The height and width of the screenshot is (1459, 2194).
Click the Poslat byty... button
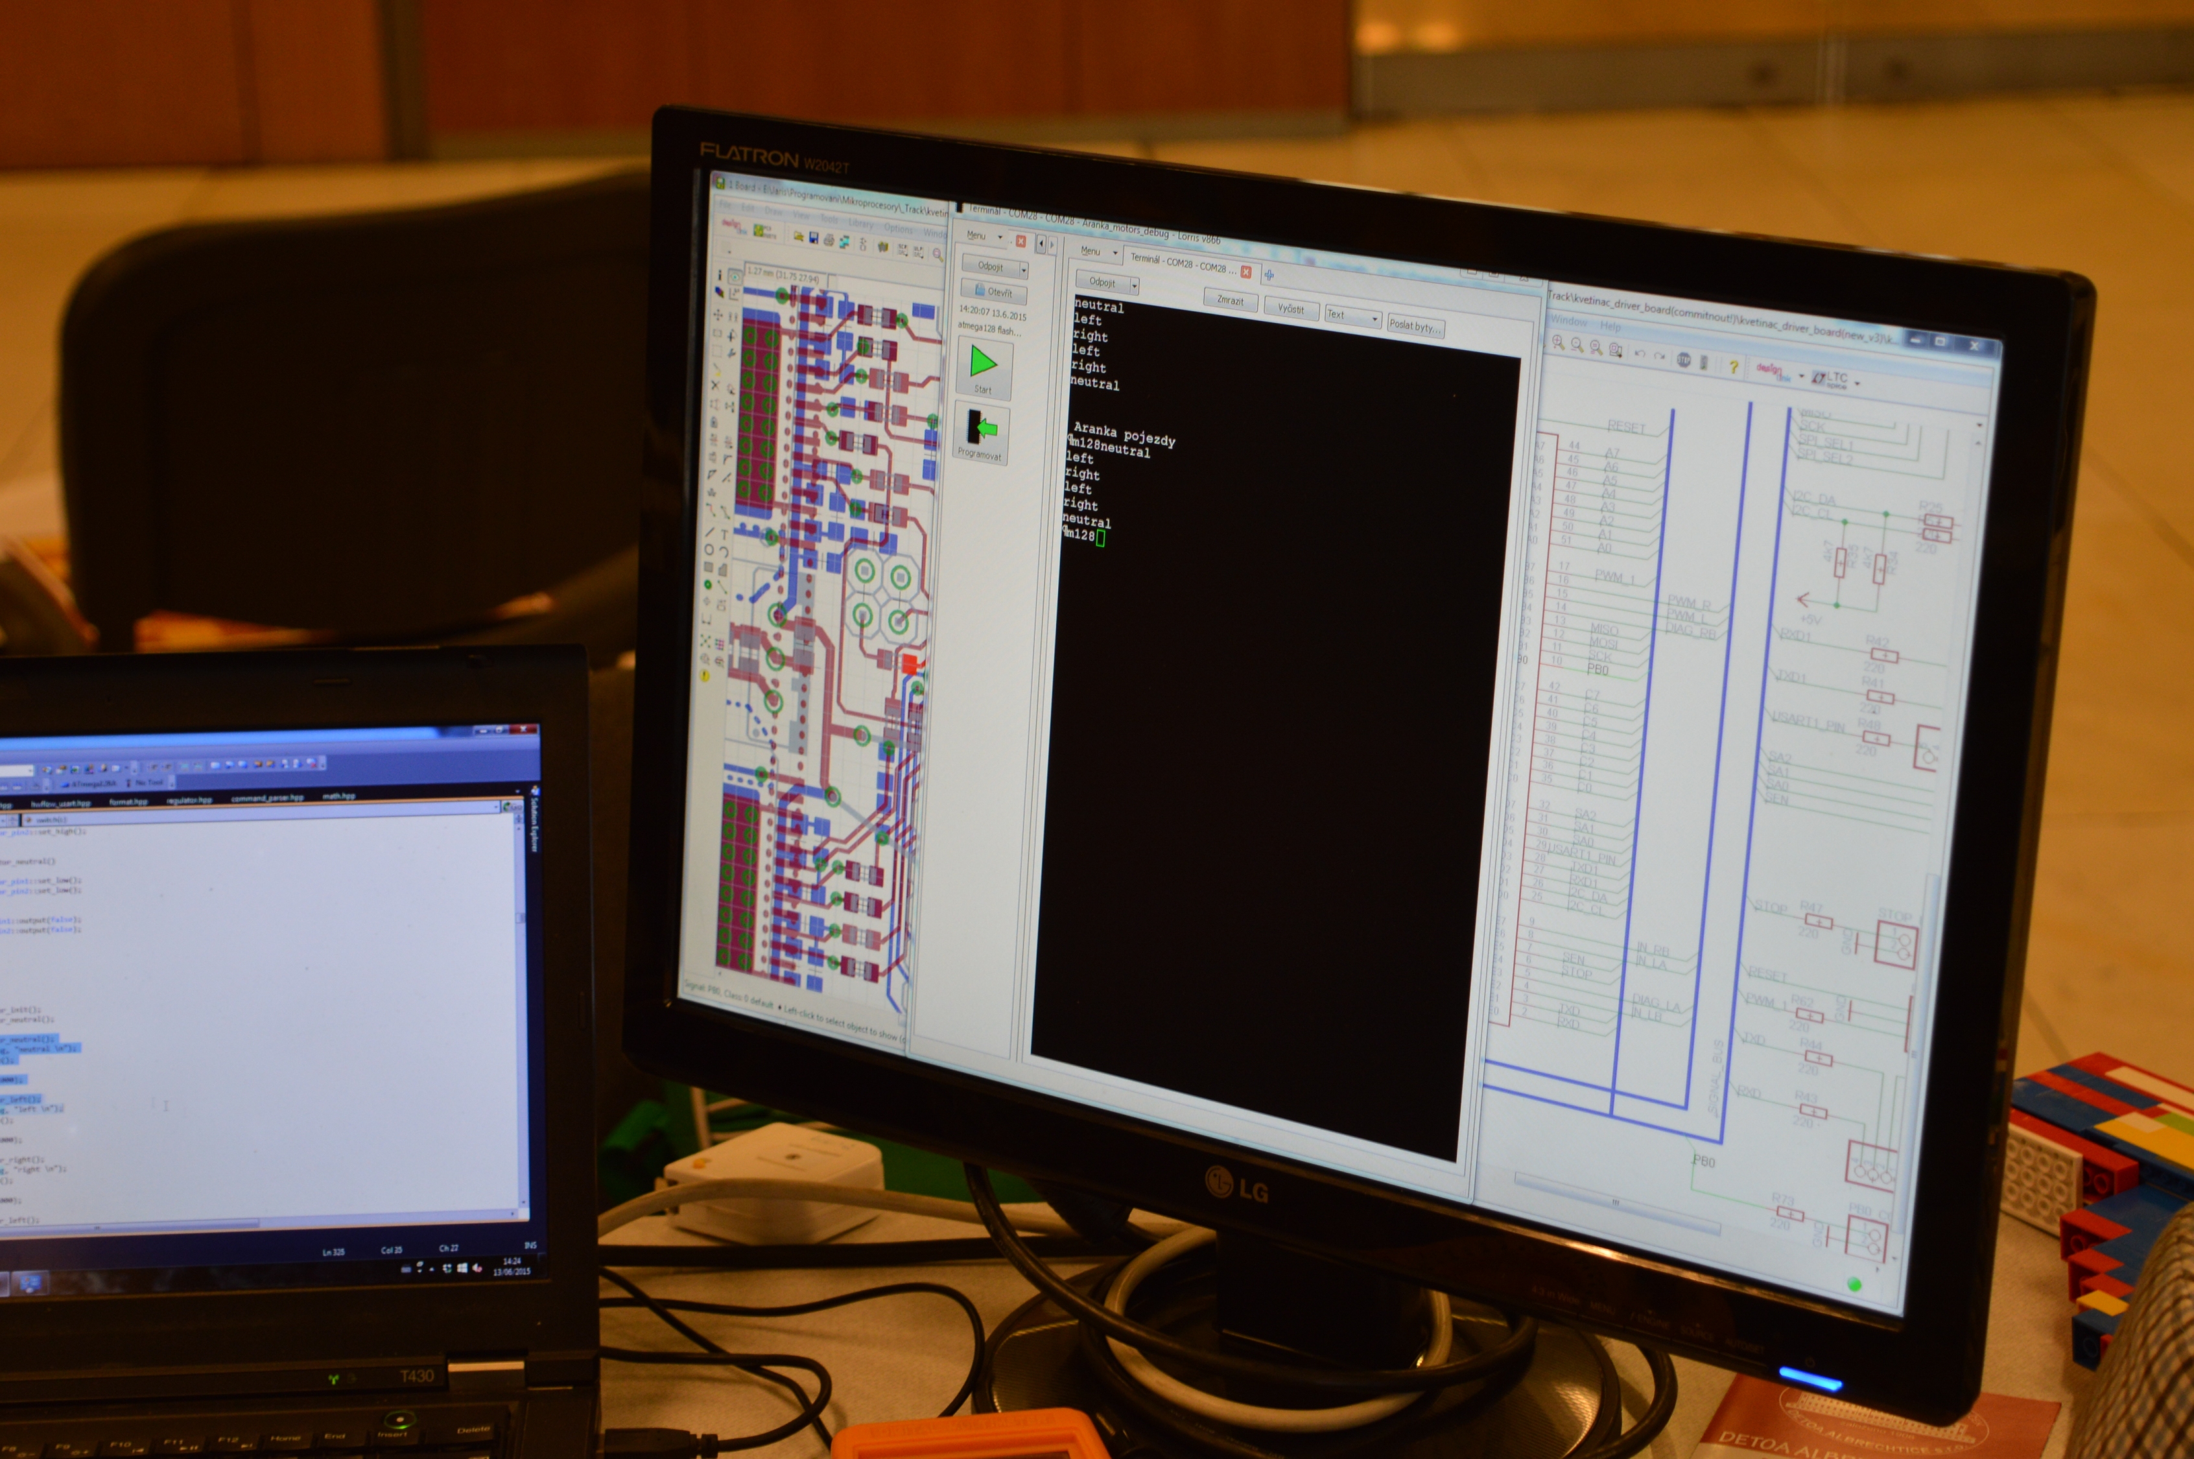point(1415,326)
